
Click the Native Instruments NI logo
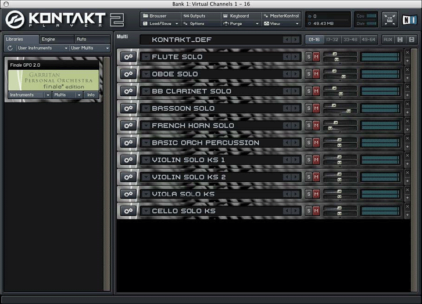pos(409,20)
